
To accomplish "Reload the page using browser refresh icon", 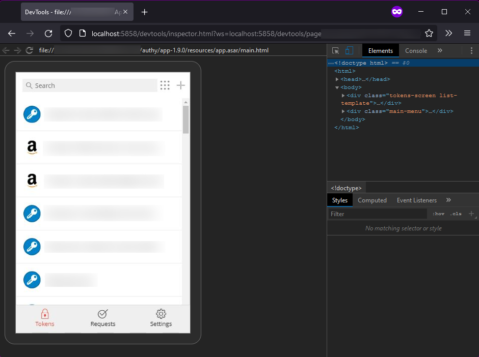I will (x=48, y=34).
